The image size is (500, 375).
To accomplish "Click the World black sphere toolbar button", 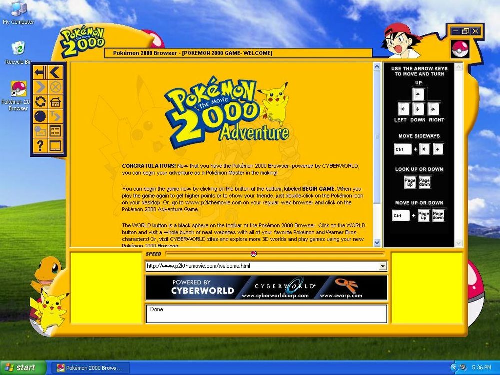I will tap(40, 116).
